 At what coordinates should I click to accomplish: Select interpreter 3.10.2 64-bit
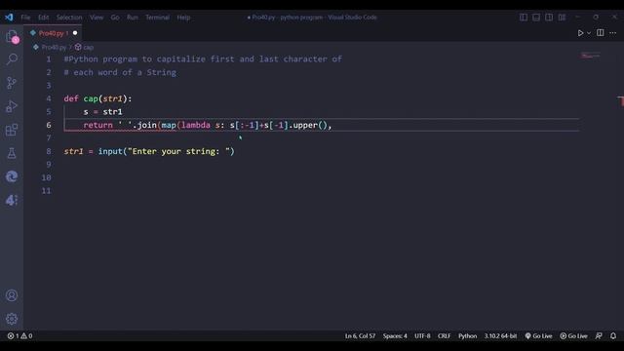click(x=500, y=335)
